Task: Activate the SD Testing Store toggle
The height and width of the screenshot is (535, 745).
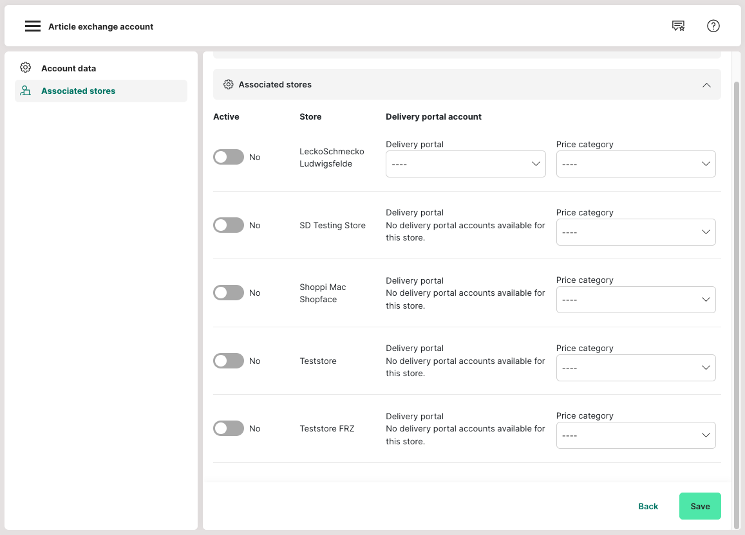Action: pyautogui.click(x=229, y=225)
